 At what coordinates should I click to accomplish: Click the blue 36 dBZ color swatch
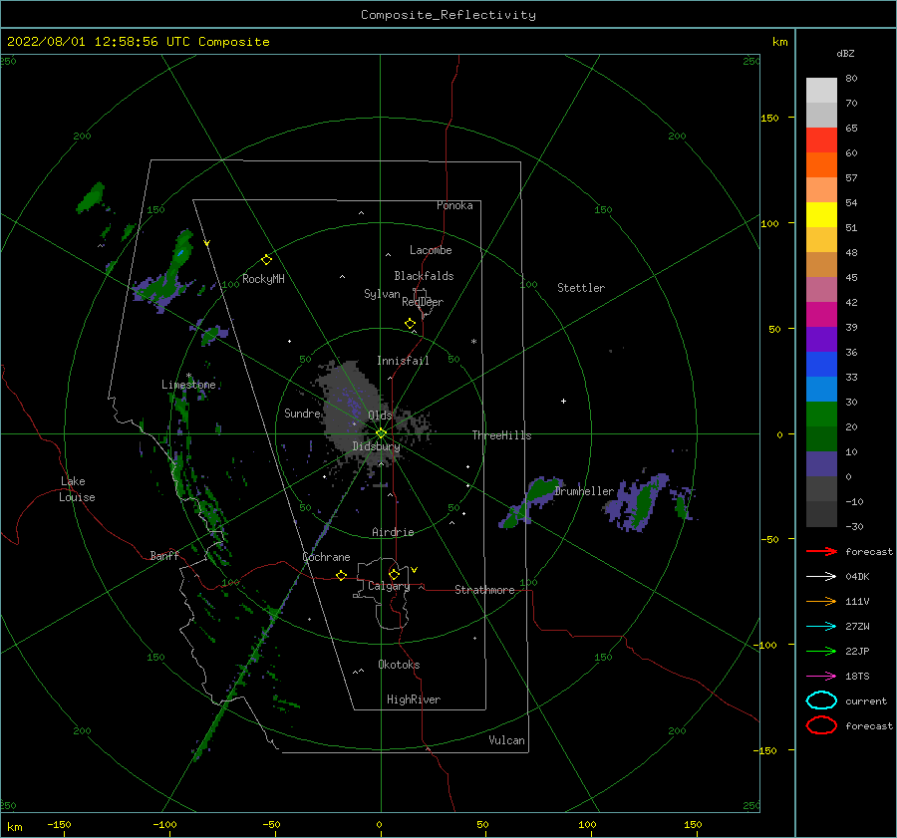point(821,365)
